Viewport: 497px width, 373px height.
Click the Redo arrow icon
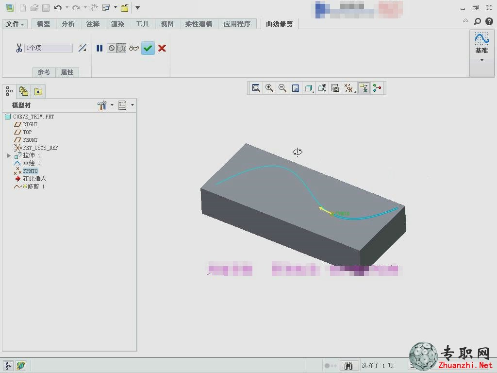click(x=76, y=8)
